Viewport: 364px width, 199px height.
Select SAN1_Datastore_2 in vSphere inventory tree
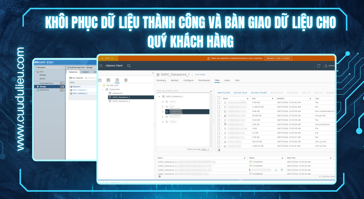tap(121, 101)
